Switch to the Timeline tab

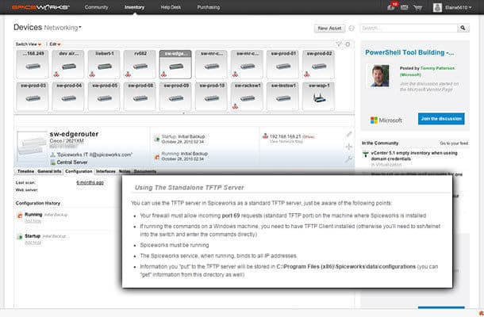(x=25, y=171)
